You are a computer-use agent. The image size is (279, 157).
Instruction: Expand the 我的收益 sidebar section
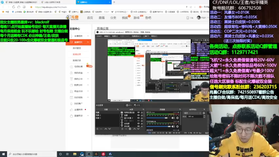tap(88, 73)
